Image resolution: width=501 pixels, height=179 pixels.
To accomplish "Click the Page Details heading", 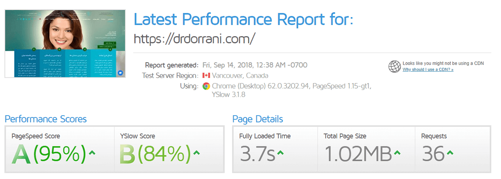I will (257, 119).
